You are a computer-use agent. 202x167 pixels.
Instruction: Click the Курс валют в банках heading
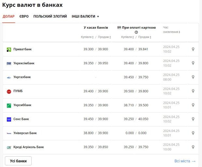coord(32,5)
